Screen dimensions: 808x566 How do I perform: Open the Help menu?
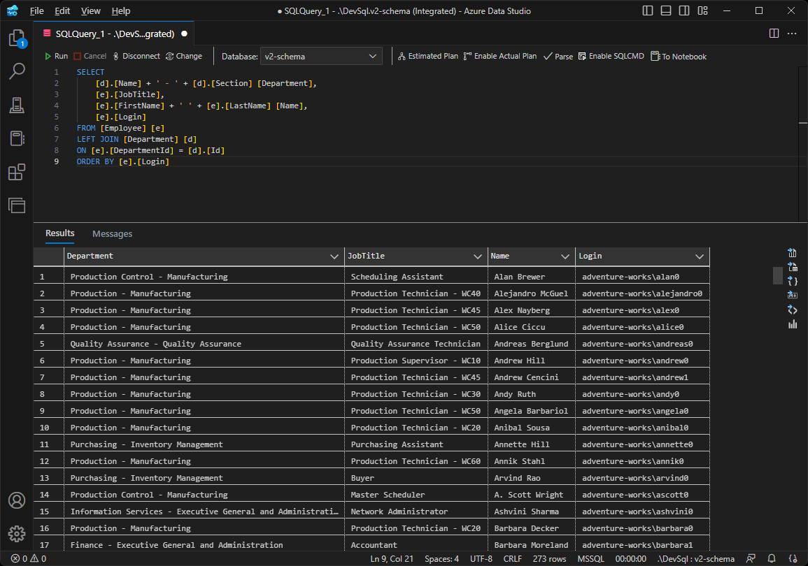pyautogui.click(x=121, y=10)
